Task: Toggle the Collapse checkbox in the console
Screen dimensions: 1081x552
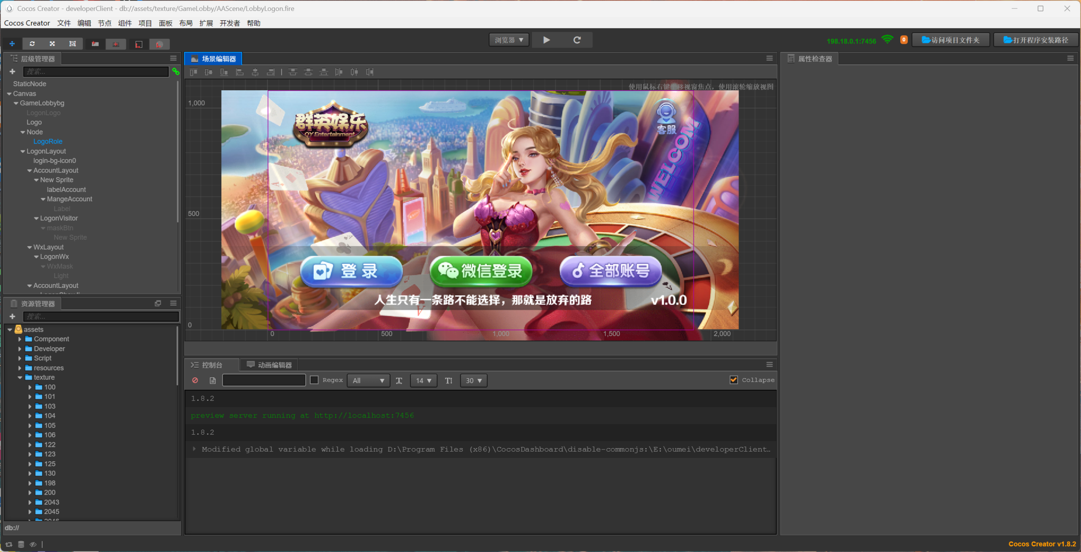Action: (734, 380)
